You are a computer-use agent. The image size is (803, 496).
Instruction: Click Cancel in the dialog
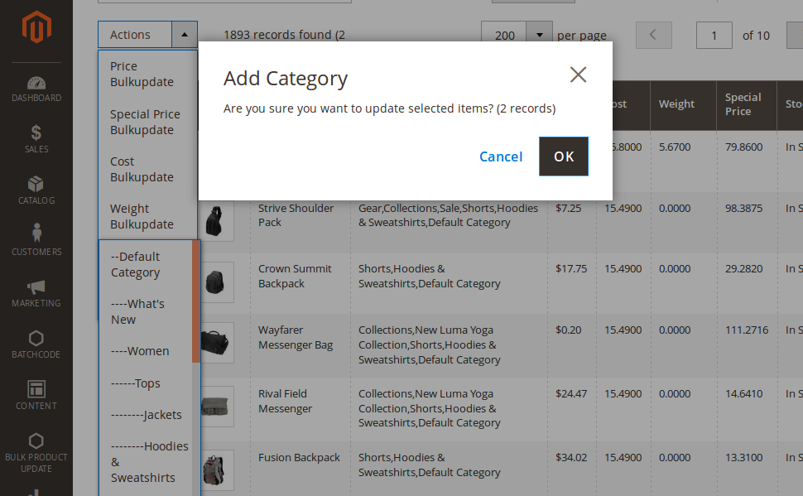[x=501, y=157]
